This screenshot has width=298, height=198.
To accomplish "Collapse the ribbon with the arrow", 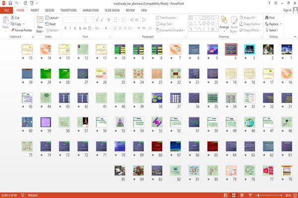I will point(295,36).
